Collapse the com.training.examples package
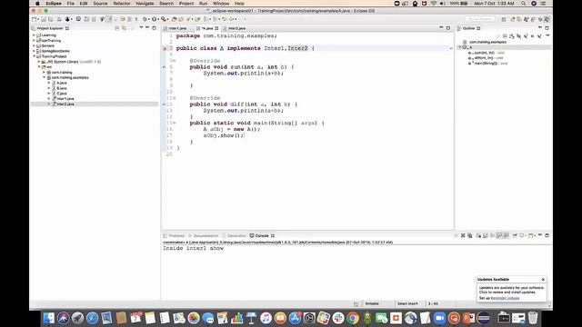 (x=44, y=77)
